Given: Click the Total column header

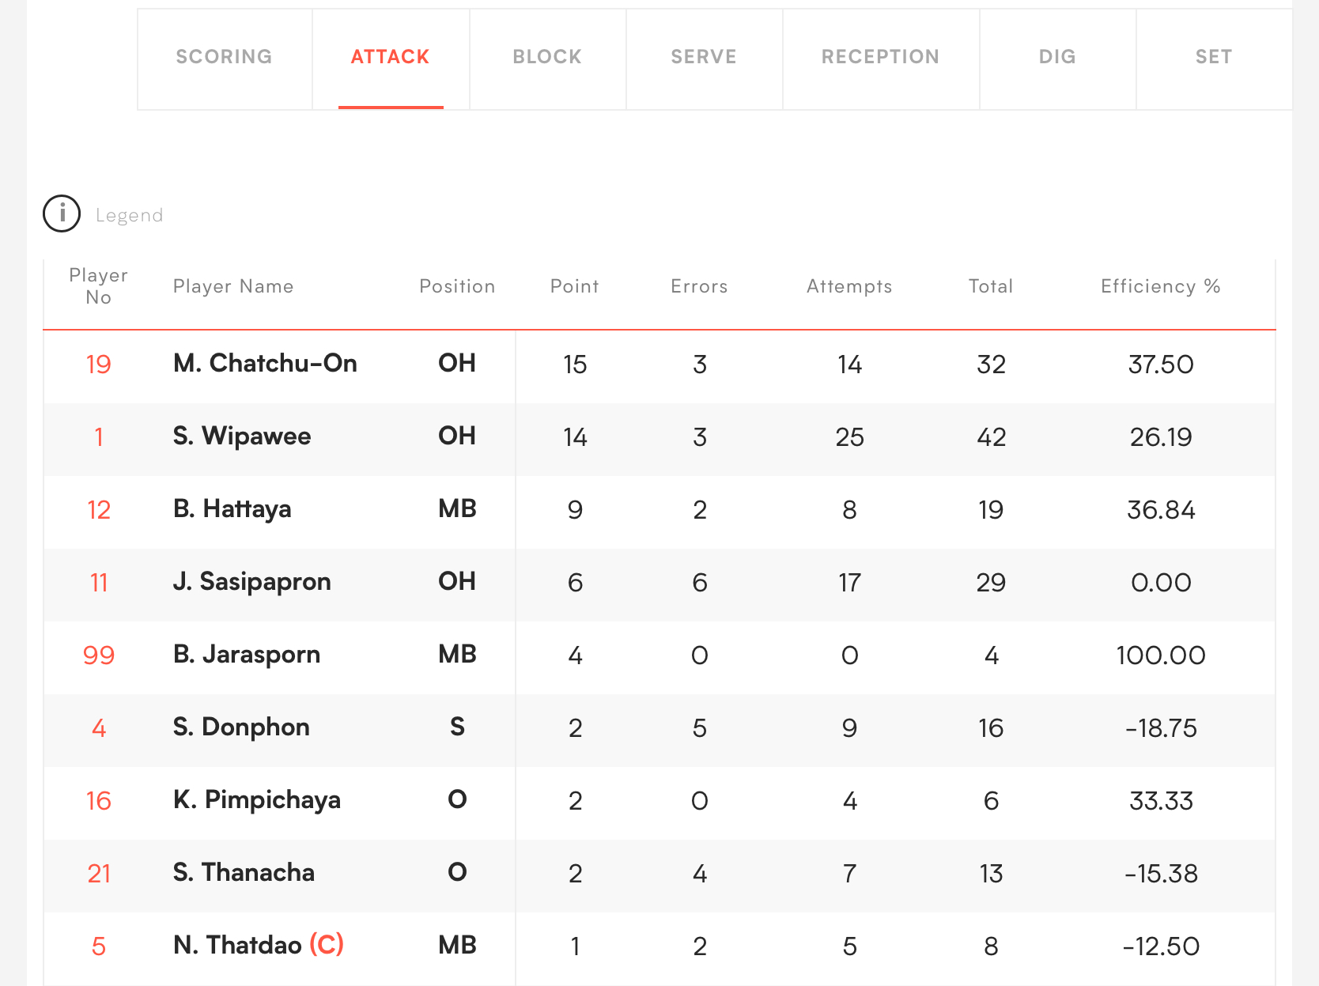Looking at the screenshot, I should (x=991, y=286).
